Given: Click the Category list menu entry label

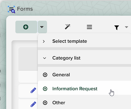Looking at the screenshot, I should pos(66,58).
